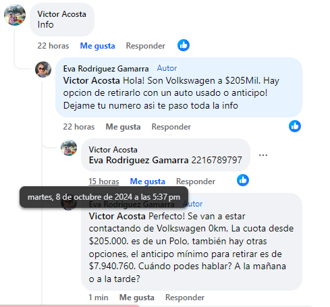Click Responder under Eva's Volkswagen $205Mil reply

[171, 127]
